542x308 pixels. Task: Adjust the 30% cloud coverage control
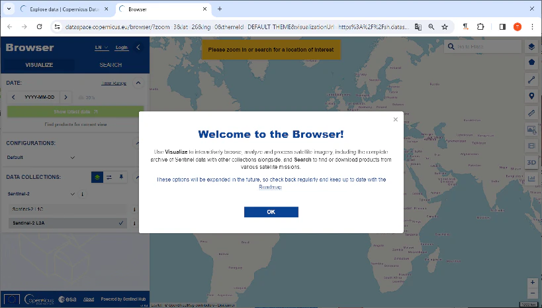coord(87,97)
